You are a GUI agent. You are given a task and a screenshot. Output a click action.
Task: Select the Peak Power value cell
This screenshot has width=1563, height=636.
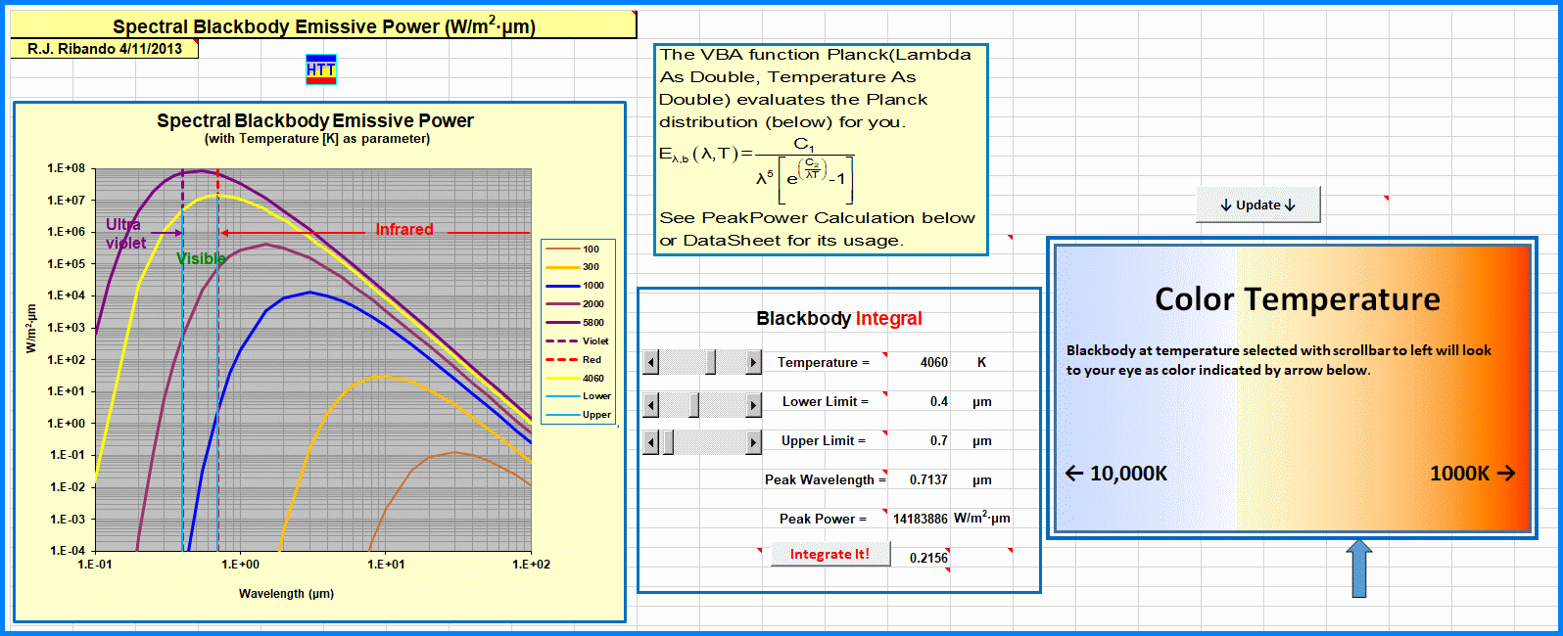tap(920, 519)
